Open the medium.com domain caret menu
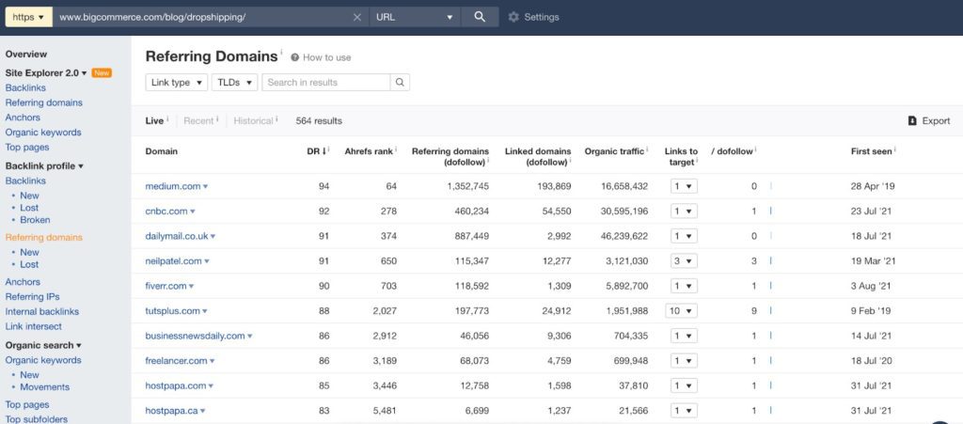The image size is (963, 424). [x=206, y=186]
